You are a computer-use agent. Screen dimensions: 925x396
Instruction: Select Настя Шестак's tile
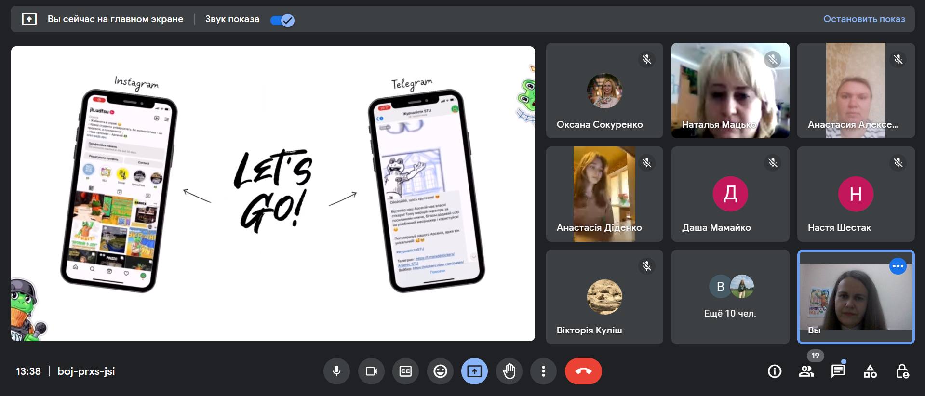coord(856,194)
